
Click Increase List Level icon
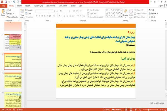click(x=77, y=11)
